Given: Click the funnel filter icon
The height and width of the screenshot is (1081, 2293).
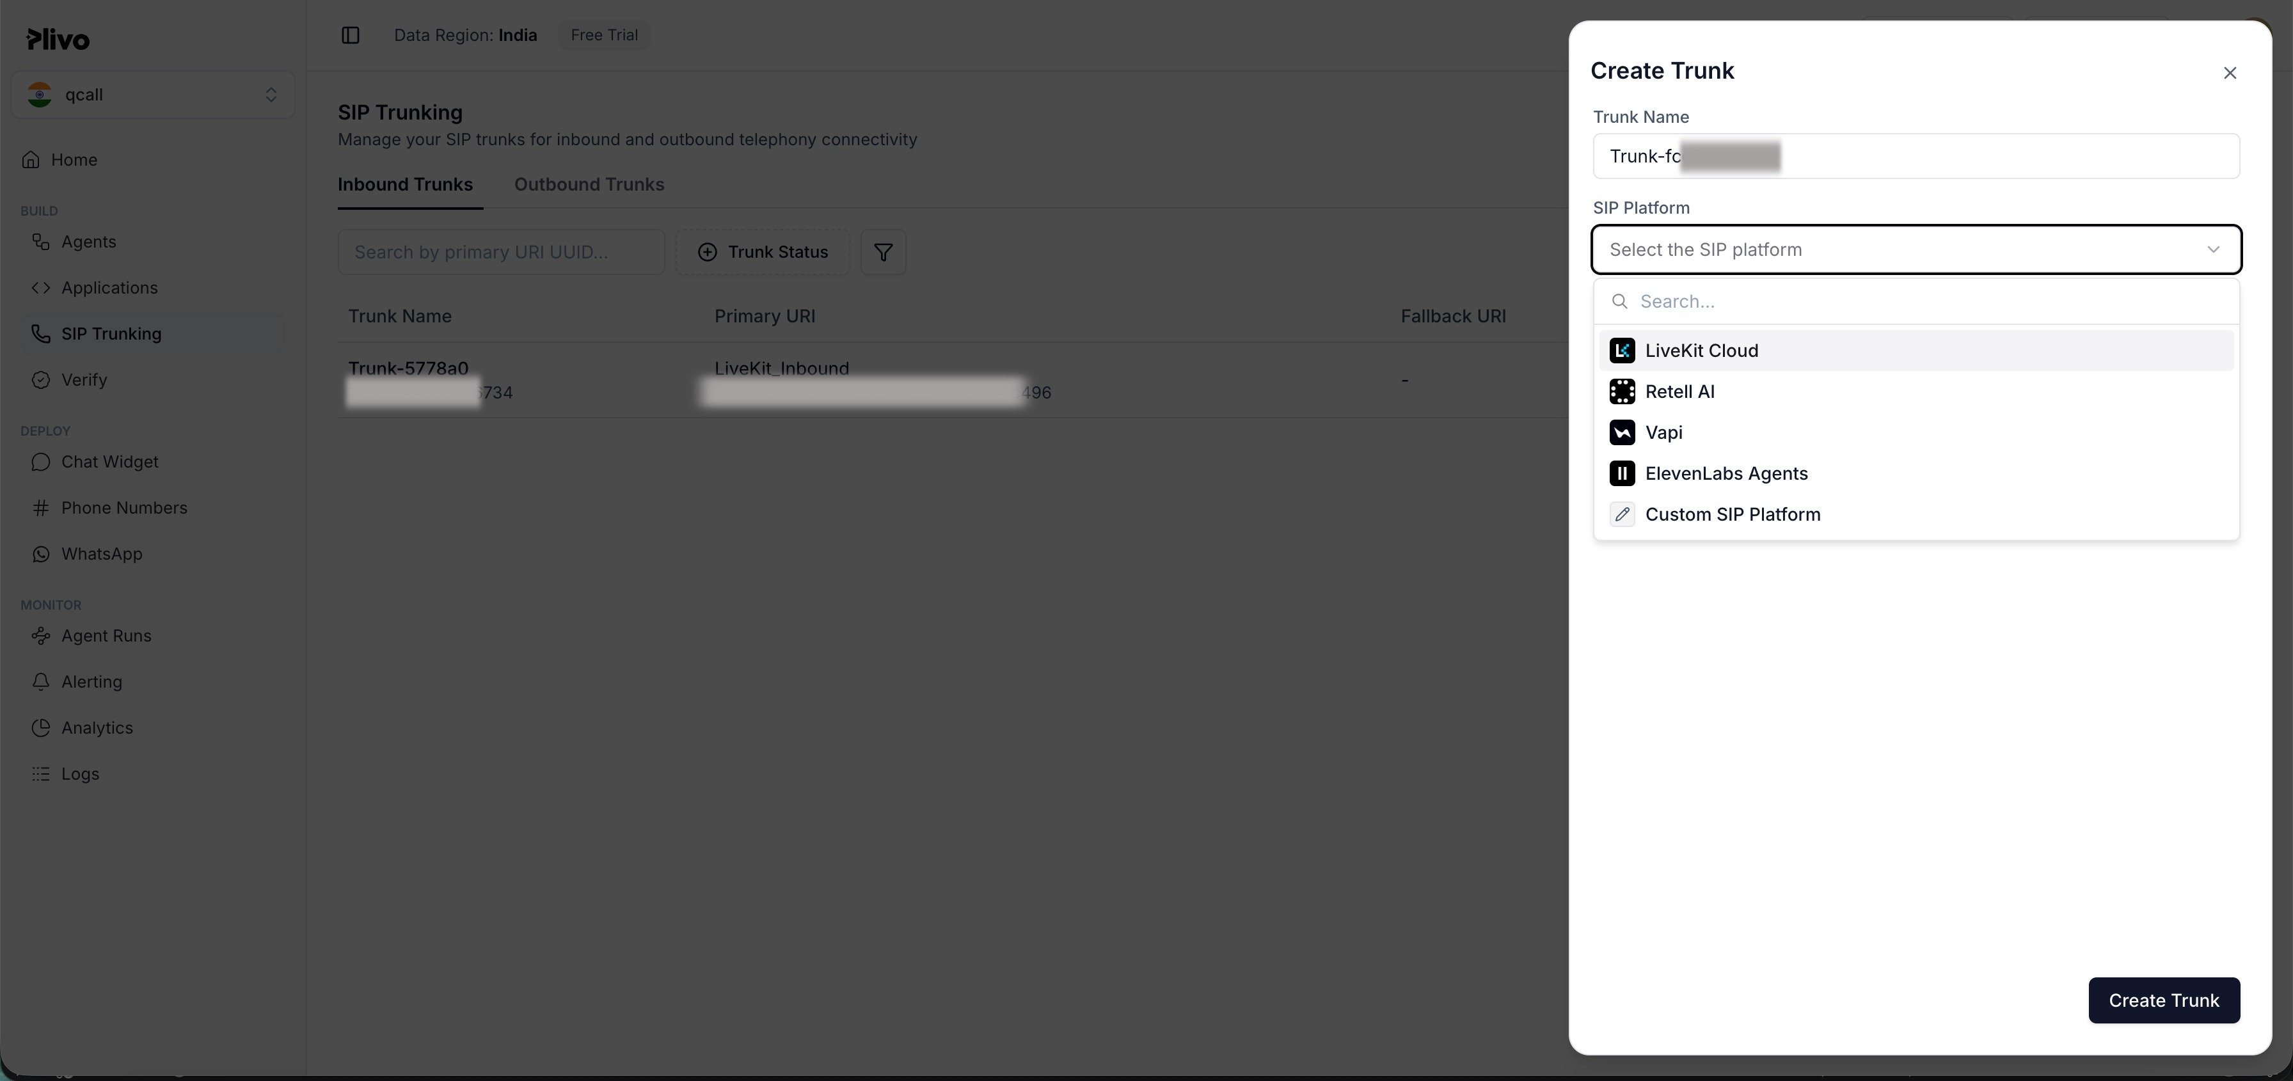Looking at the screenshot, I should pyautogui.click(x=883, y=252).
